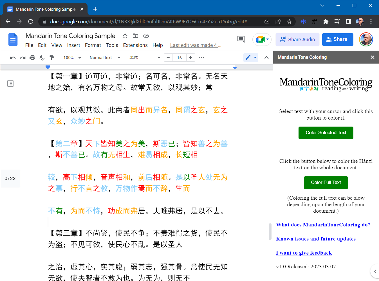Close the Mandarin Tone Coloring Sample tab
379x281 pixels.
[x=82, y=9]
